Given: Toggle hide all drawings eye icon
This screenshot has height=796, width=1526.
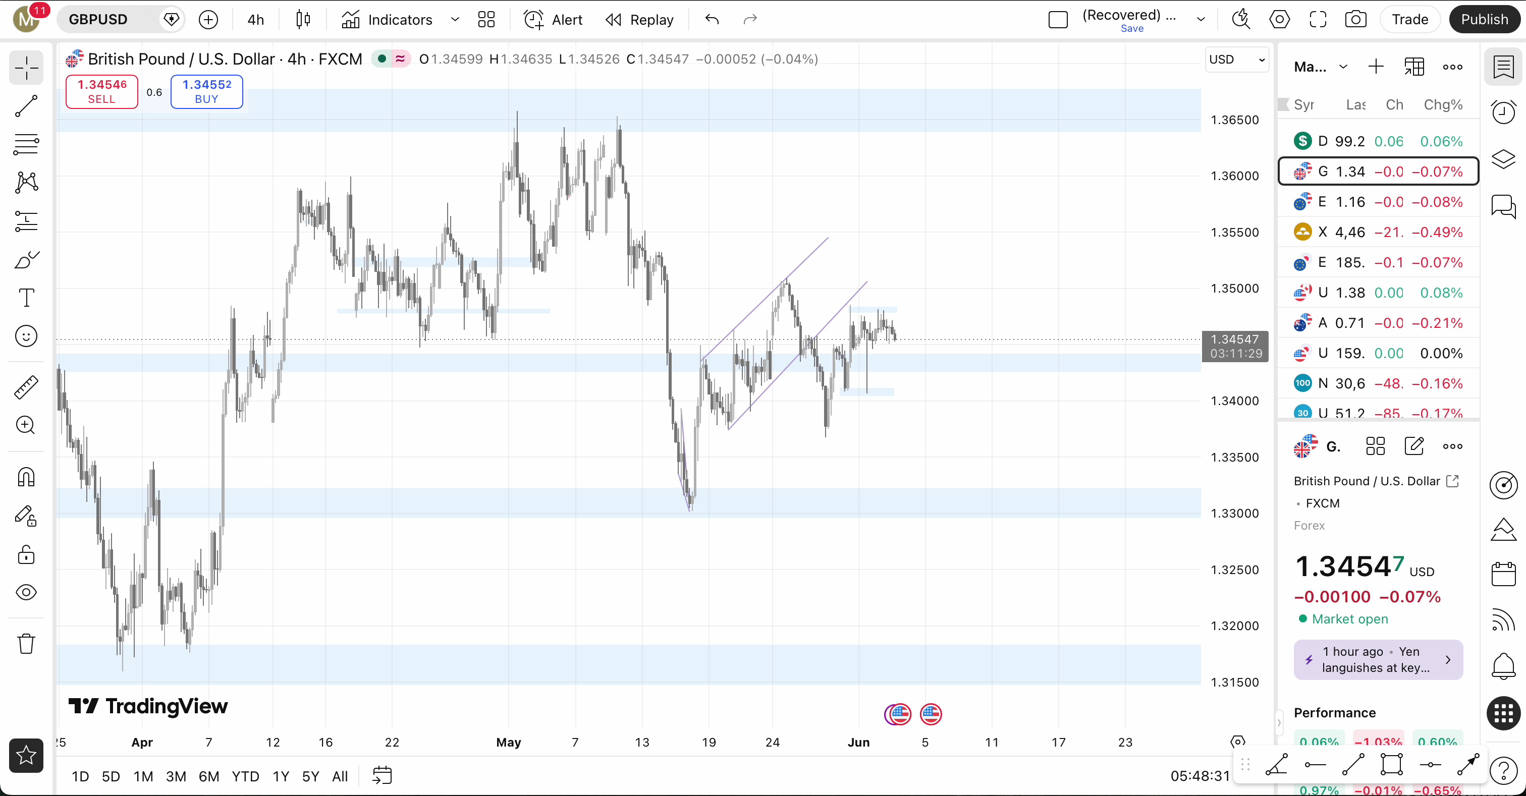Looking at the screenshot, I should click(x=26, y=592).
